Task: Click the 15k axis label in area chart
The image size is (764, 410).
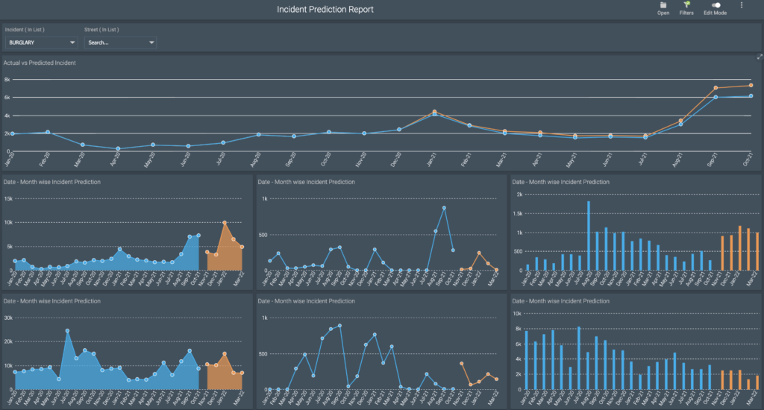Action: tap(8, 199)
